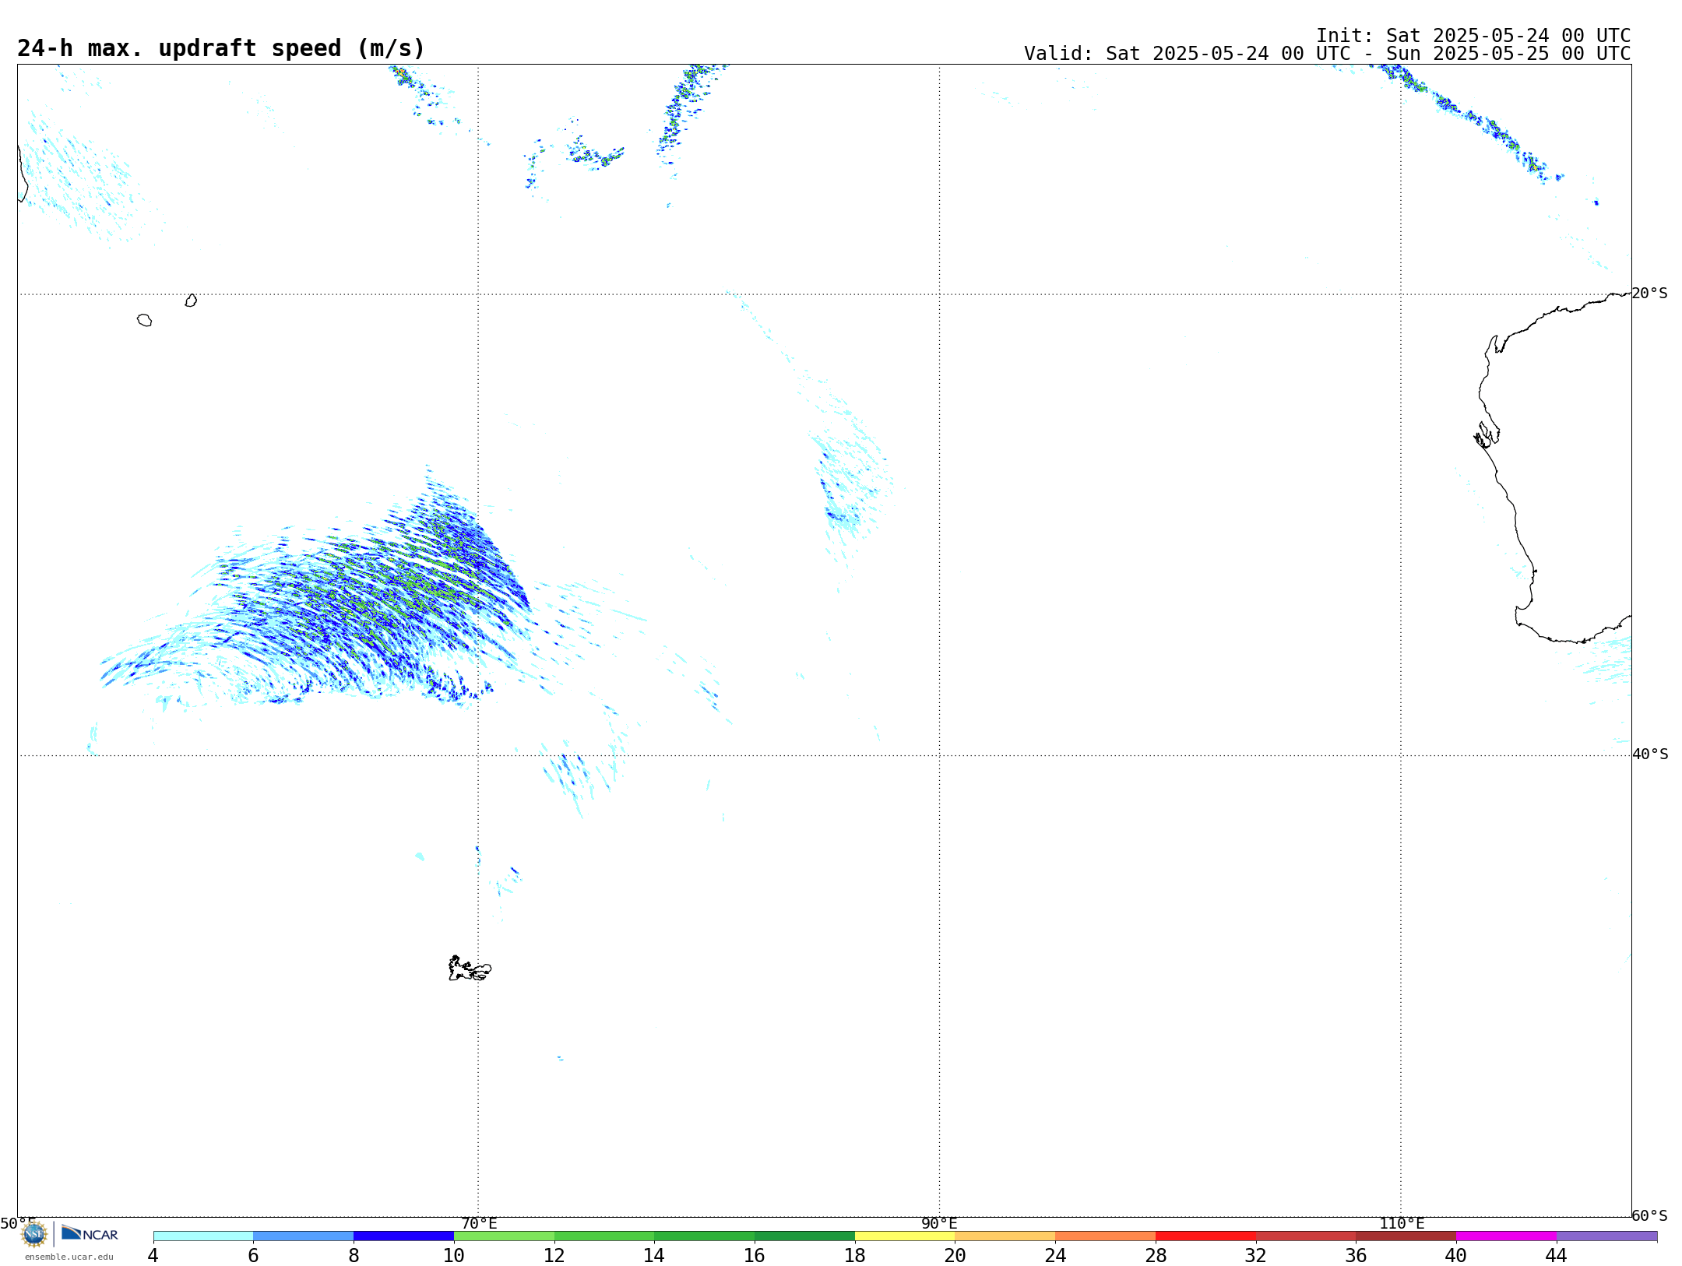Click the light green 10-12 color swatch
1682x1266 pixels.
coord(504,1236)
